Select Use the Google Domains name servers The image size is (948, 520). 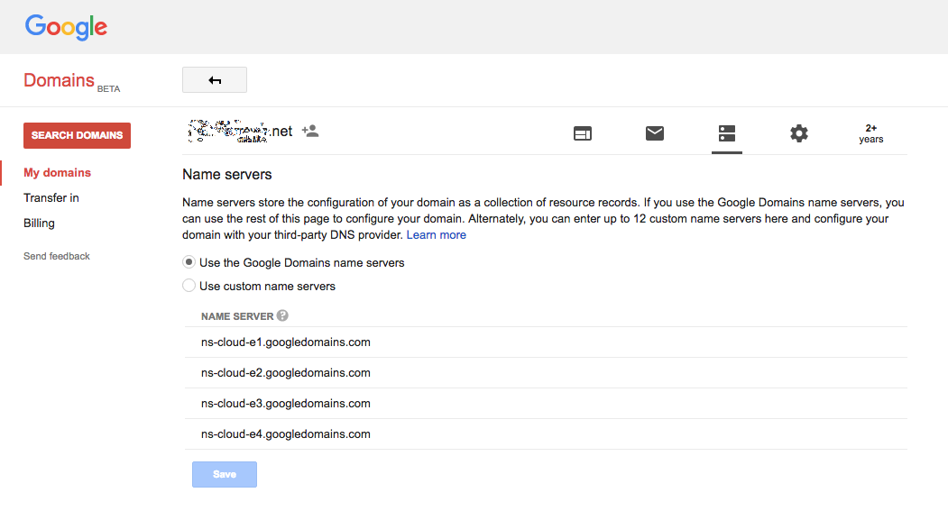189,262
